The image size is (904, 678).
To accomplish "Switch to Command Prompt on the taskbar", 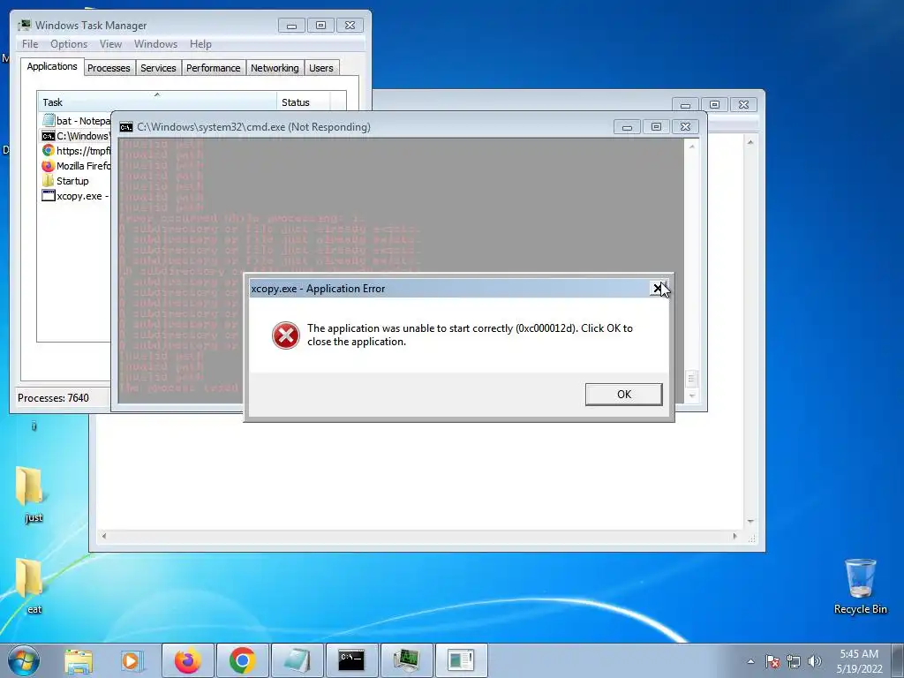I will click(x=351, y=660).
